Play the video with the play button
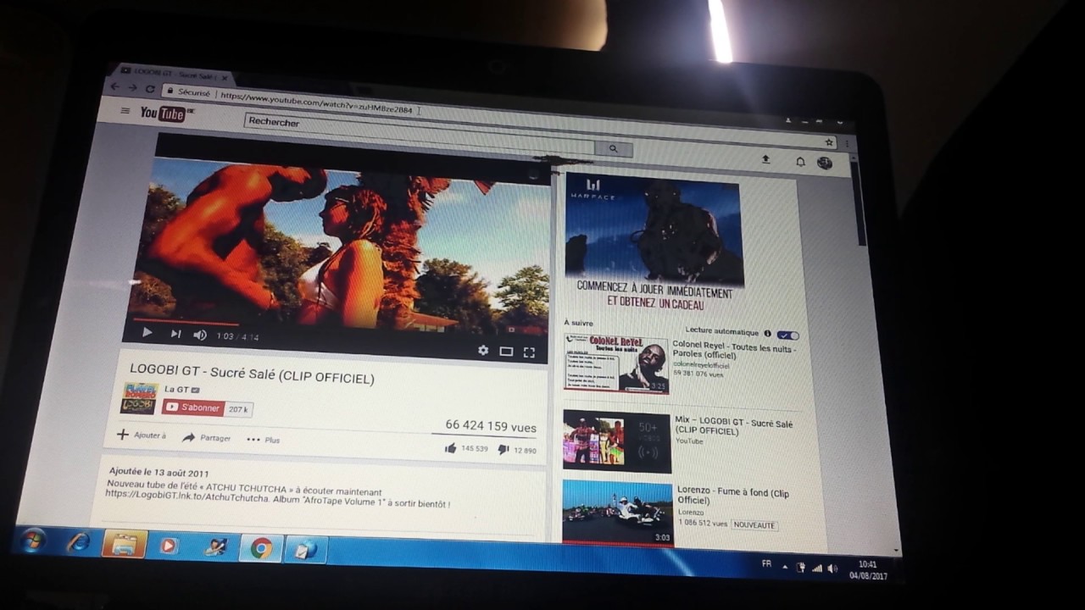 [x=147, y=333]
